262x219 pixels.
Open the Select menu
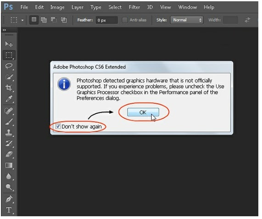pyautogui.click(x=115, y=7)
